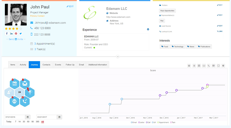Click the Pinterest social icon
The width and height of the screenshot is (231, 128).
[x=16, y=34]
